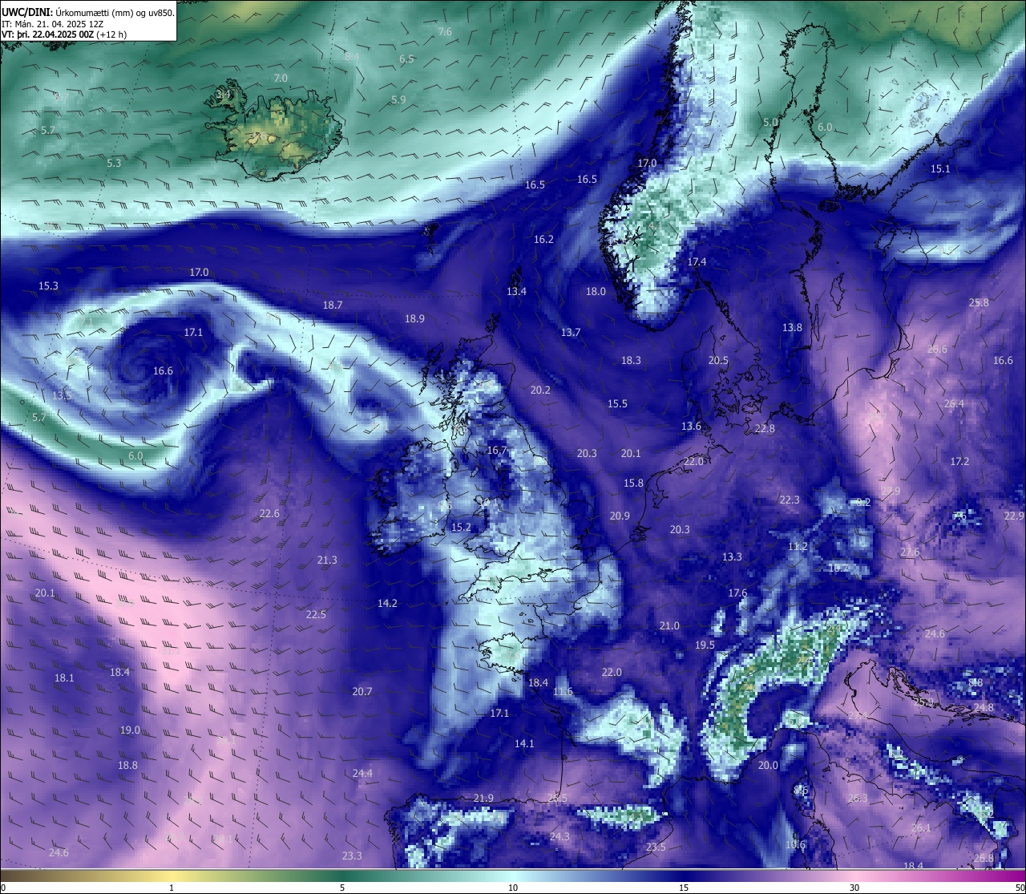The width and height of the screenshot is (1026, 894).
Task: Click the map value 17.4
Action: point(697,261)
